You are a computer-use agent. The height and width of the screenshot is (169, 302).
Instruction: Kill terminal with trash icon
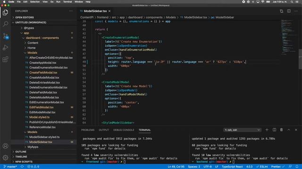pyautogui.click(x=281, y=130)
